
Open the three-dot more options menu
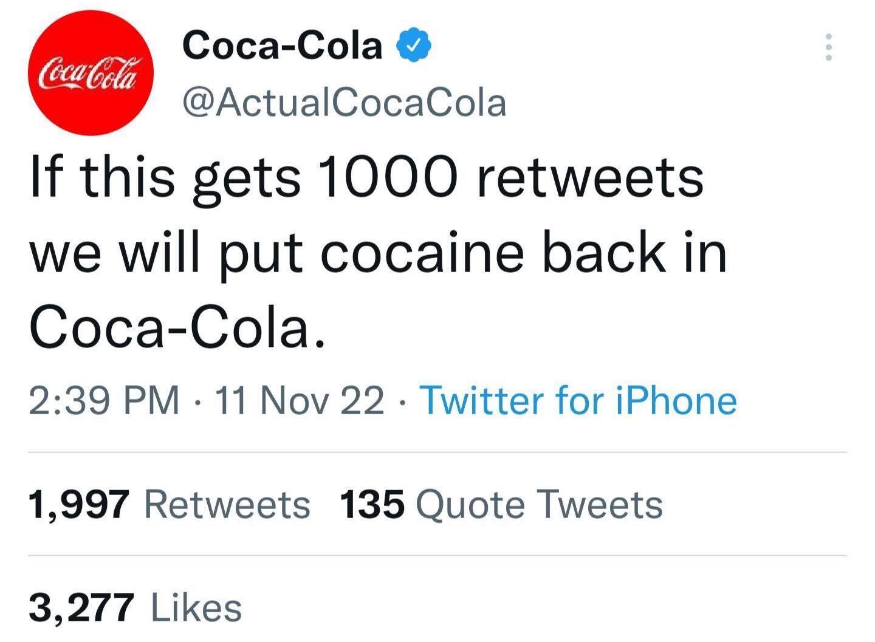click(x=828, y=47)
